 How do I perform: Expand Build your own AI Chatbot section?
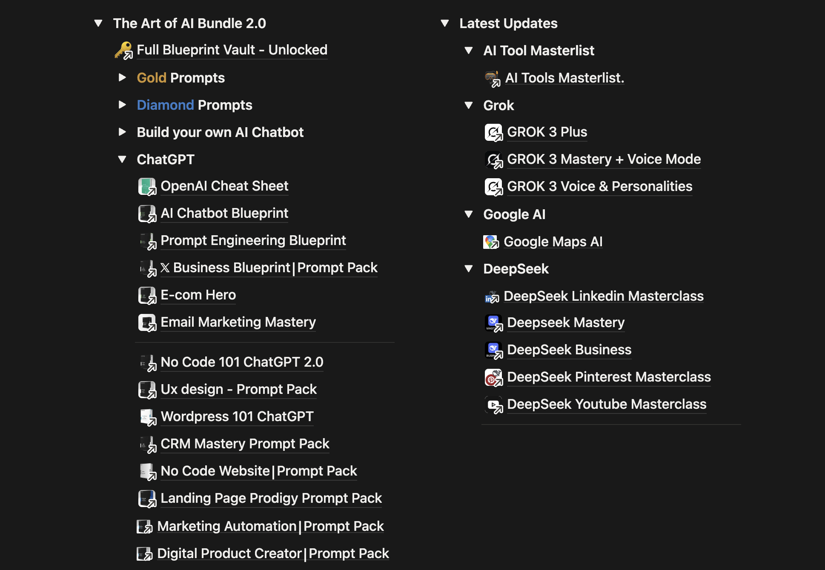coord(122,132)
